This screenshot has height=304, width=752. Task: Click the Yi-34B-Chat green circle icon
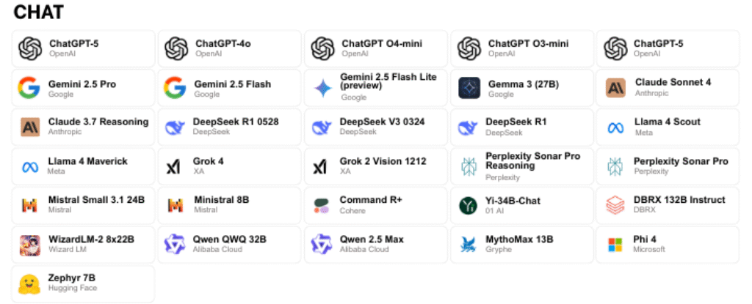coord(469,205)
